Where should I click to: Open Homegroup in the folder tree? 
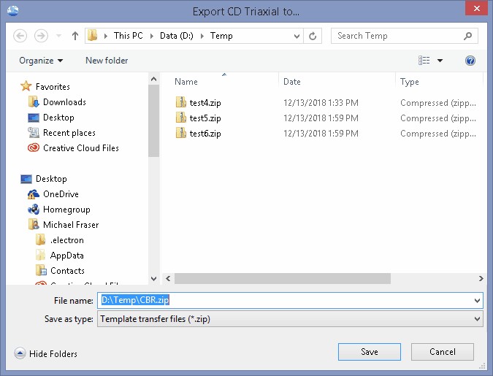[x=66, y=210]
